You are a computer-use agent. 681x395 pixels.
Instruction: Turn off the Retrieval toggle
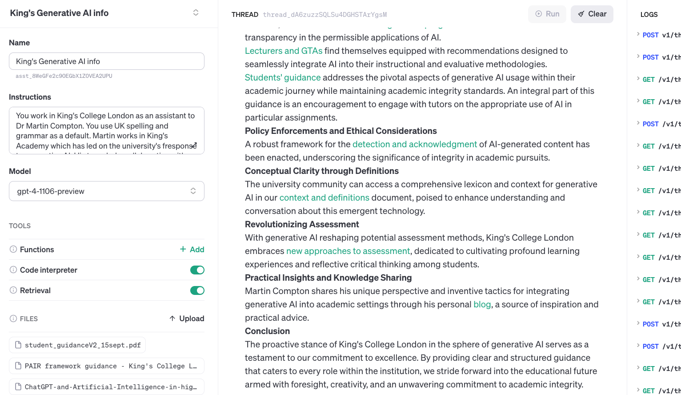[x=197, y=290]
